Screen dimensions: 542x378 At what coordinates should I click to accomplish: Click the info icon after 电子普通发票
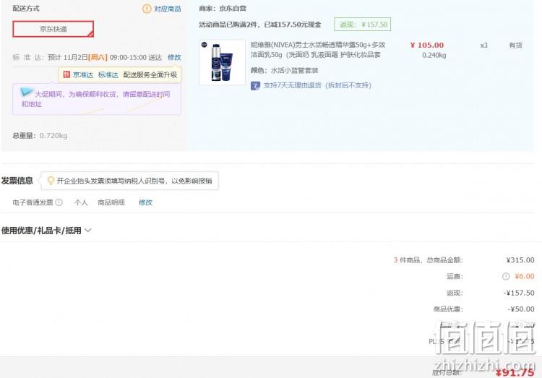(59, 202)
